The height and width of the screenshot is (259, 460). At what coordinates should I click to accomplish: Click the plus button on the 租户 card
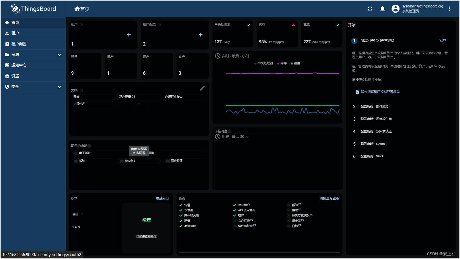click(x=128, y=35)
